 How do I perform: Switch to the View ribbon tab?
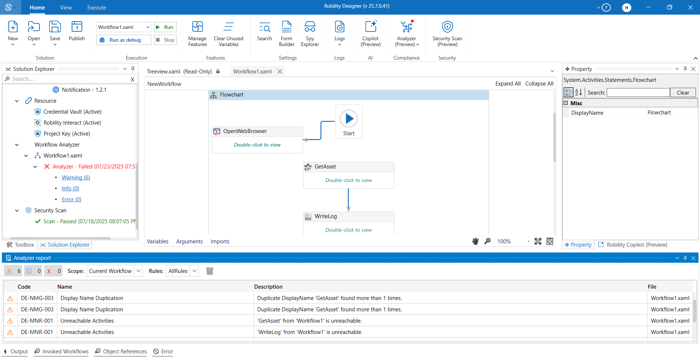click(66, 8)
